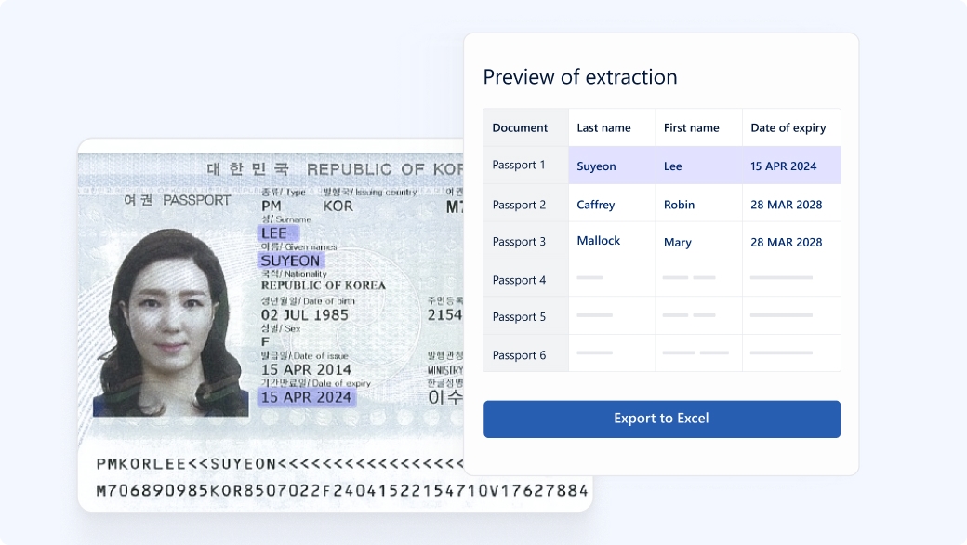The image size is (967, 545).
Task: Select the Caffrey cell in the table
Action: (x=595, y=204)
